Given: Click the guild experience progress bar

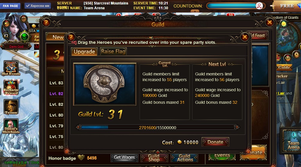Looking at the screenshot, I should click(x=157, y=127).
